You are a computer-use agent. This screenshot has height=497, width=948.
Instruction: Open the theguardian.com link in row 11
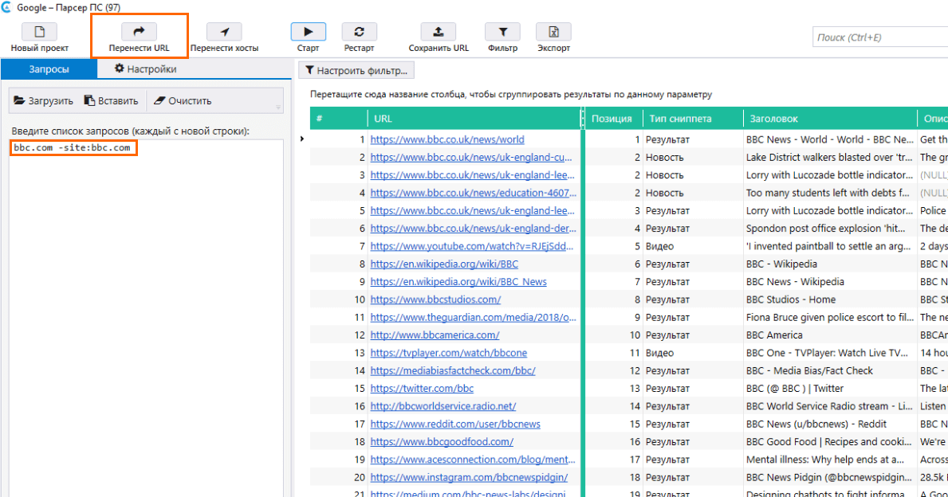pos(474,318)
